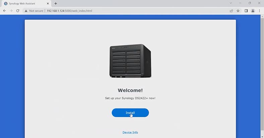Image resolution: width=264 pixels, height=138 pixels.
Task: Minimize the browser window
Action: click(240, 3)
